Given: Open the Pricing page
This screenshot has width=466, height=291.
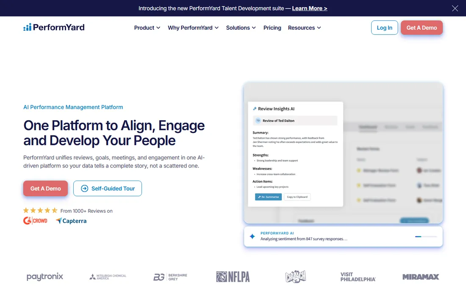Looking at the screenshot, I should pyautogui.click(x=272, y=27).
